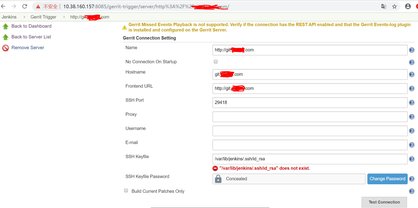This screenshot has height=208, width=418.
Task: Check Build Current Patches Only
Action: (x=126, y=190)
